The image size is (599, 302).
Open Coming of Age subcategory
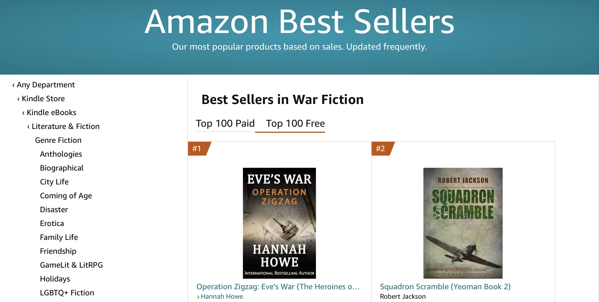coord(66,196)
